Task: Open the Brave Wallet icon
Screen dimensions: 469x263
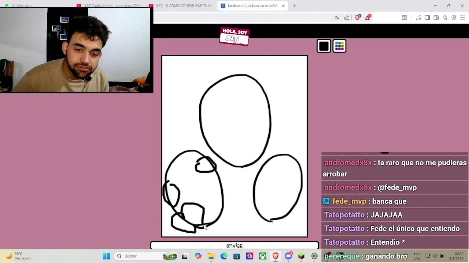Action: (x=436, y=18)
